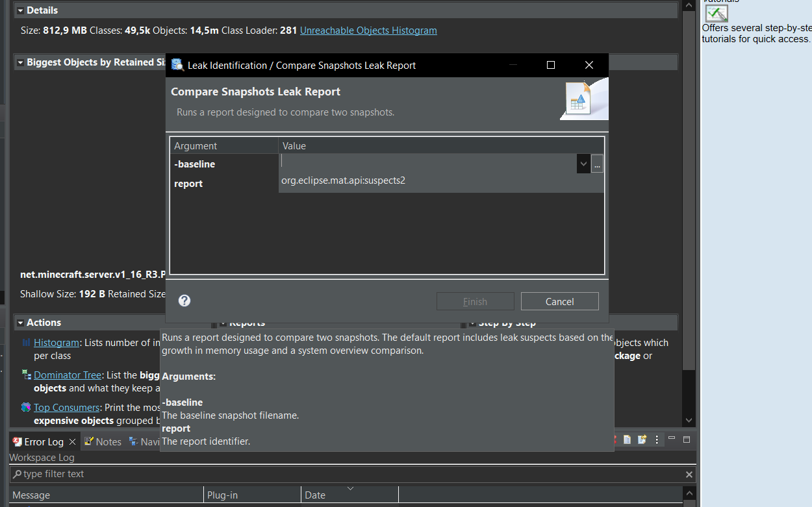This screenshot has height=507, width=812.
Task: Collapse Biggest Objects by Retained Size section
Action: tap(21, 62)
